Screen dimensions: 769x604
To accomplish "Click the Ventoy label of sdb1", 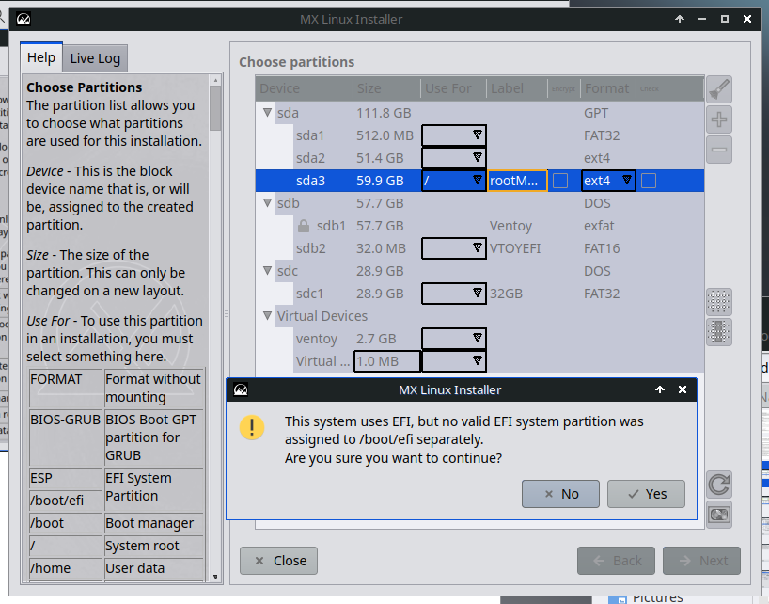I will coord(510,226).
